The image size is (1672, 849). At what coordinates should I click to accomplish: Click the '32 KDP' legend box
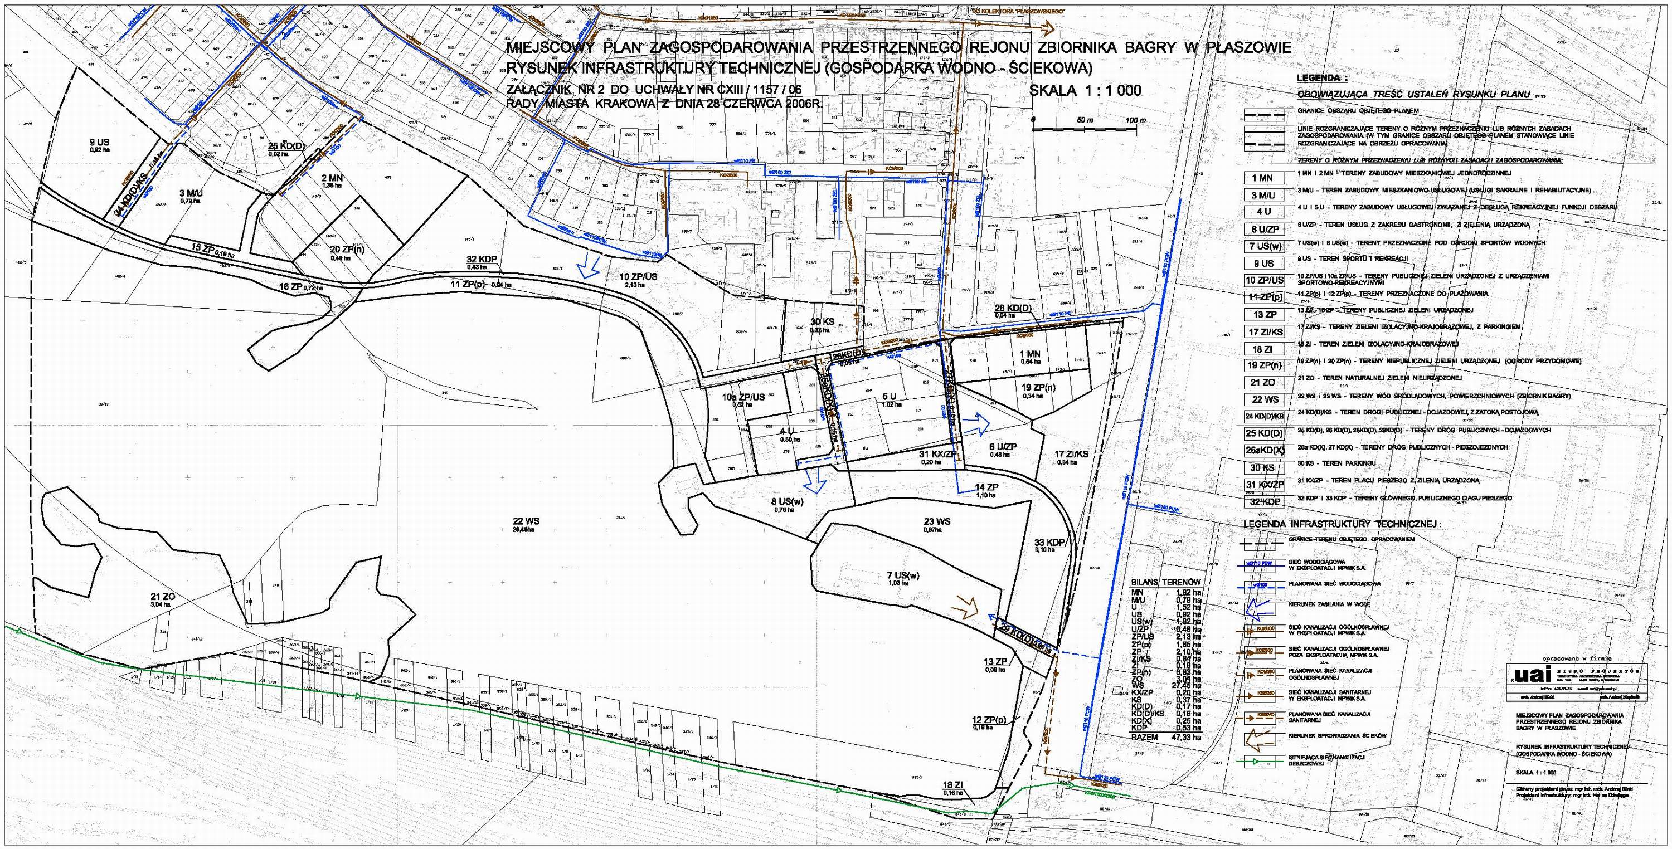[x=1266, y=502]
